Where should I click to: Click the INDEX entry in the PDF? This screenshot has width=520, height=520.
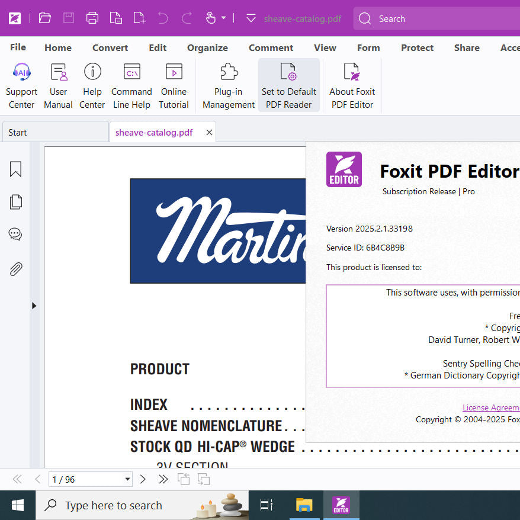click(x=149, y=405)
